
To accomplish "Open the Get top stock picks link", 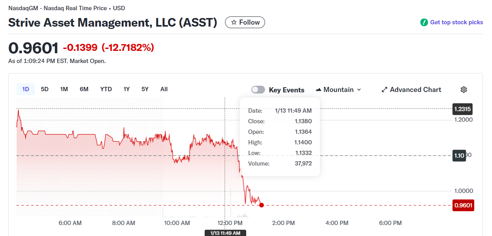I will (456, 22).
